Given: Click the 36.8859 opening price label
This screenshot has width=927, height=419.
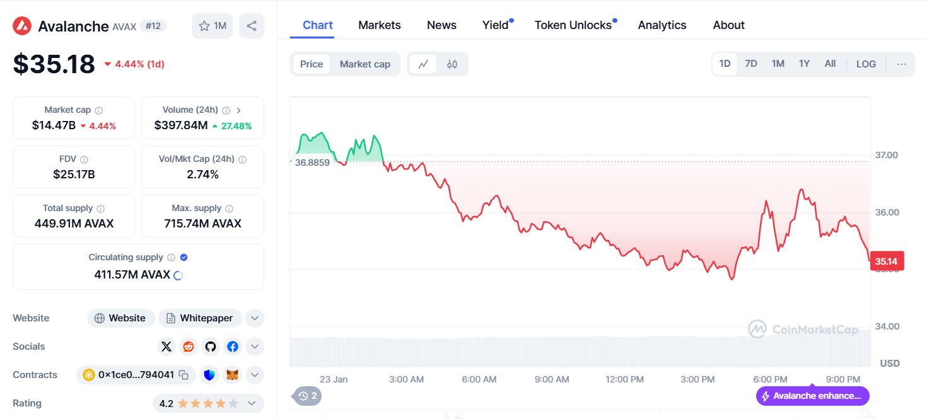Looking at the screenshot, I should click(312, 162).
